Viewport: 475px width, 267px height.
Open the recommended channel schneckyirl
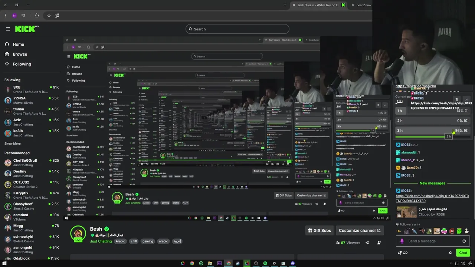[32, 238]
